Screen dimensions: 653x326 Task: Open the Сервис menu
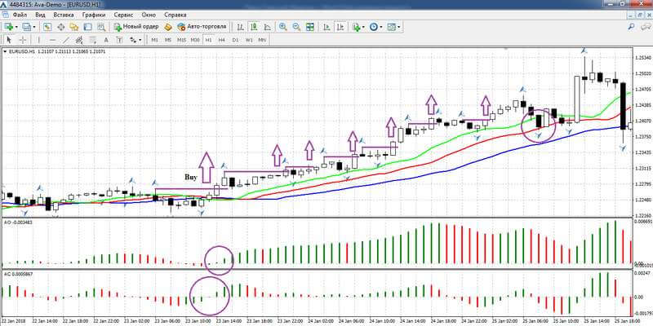[x=123, y=15]
